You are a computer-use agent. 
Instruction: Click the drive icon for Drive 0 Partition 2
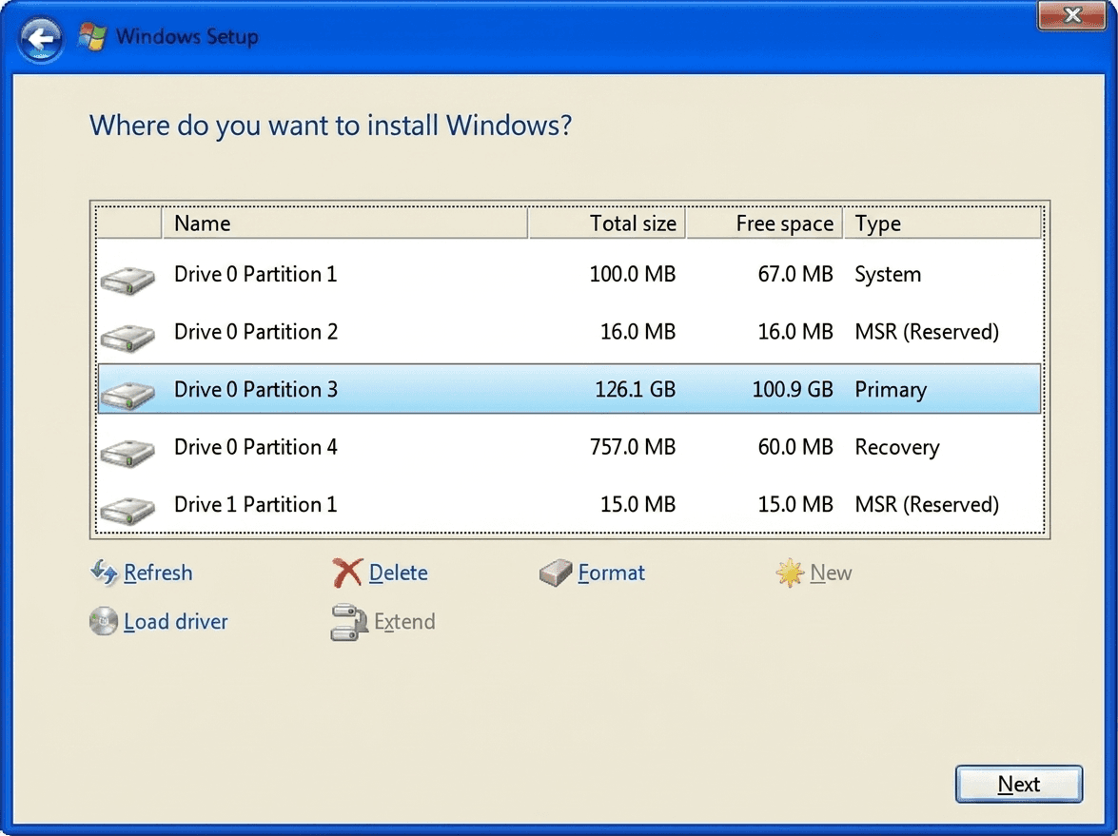(127, 337)
